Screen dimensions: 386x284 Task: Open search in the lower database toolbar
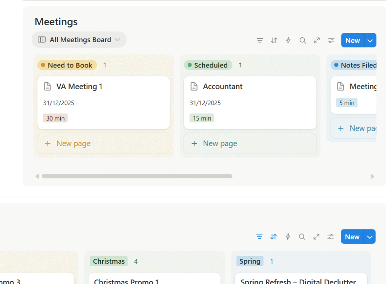pos(302,237)
